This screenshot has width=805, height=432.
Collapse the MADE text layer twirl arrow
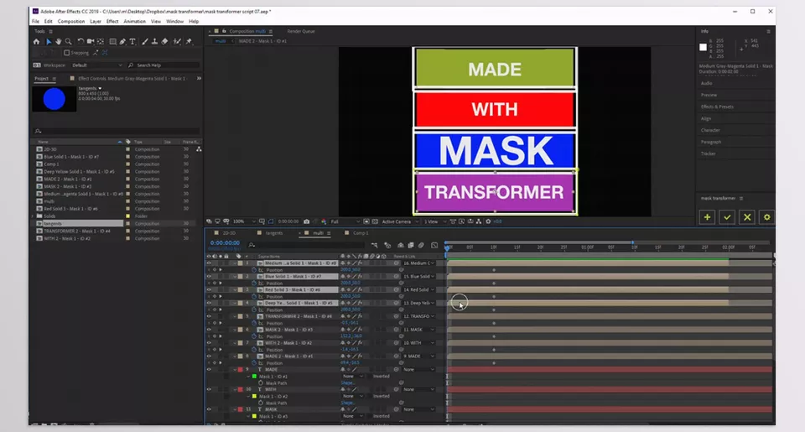[235, 369]
